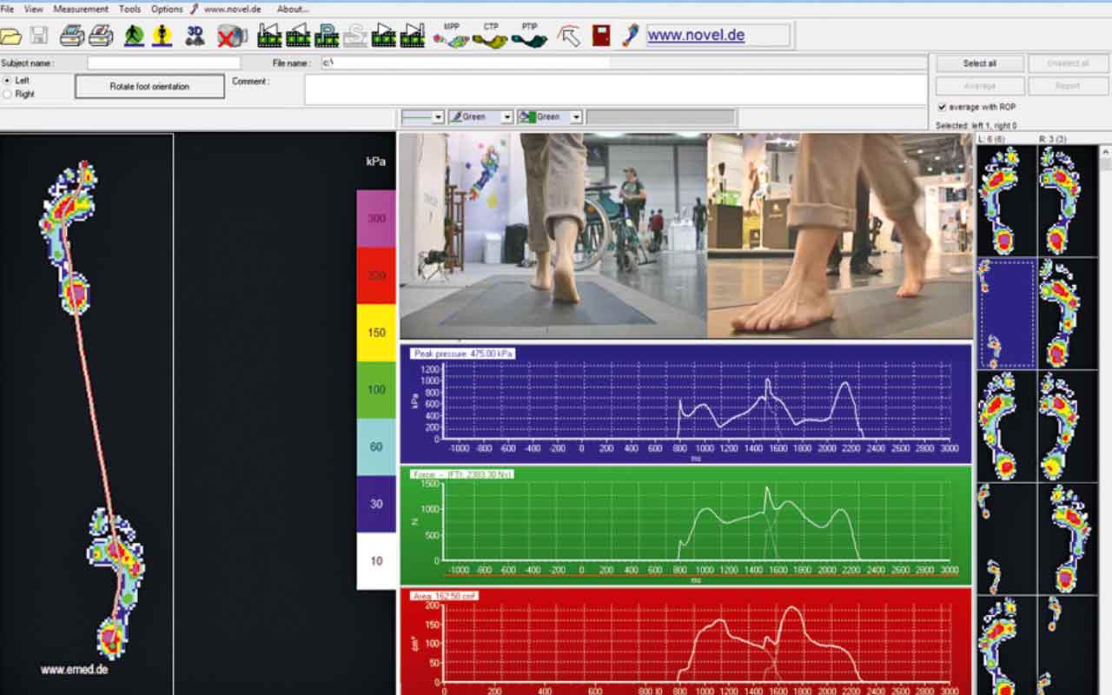Screen dimensions: 1112x695
Task: Click the second printer icon
Action: pyautogui.click(x=101, y=36)
